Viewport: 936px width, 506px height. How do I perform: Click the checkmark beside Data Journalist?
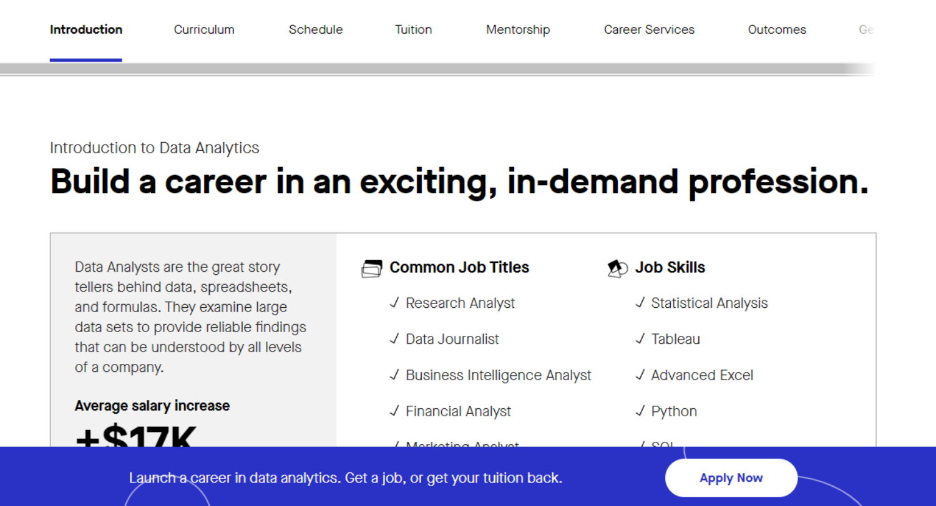(x=396, y=339)
